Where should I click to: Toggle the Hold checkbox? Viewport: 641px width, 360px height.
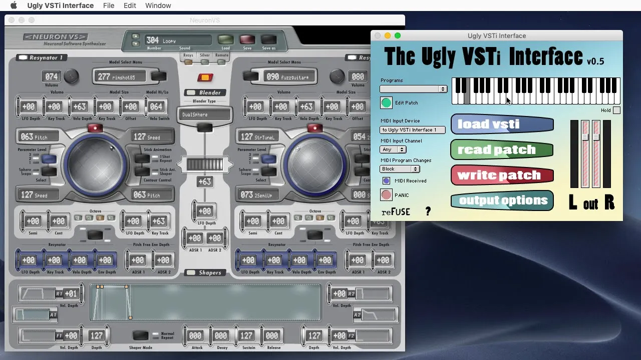pyautogui.click(x=616, y=110)
